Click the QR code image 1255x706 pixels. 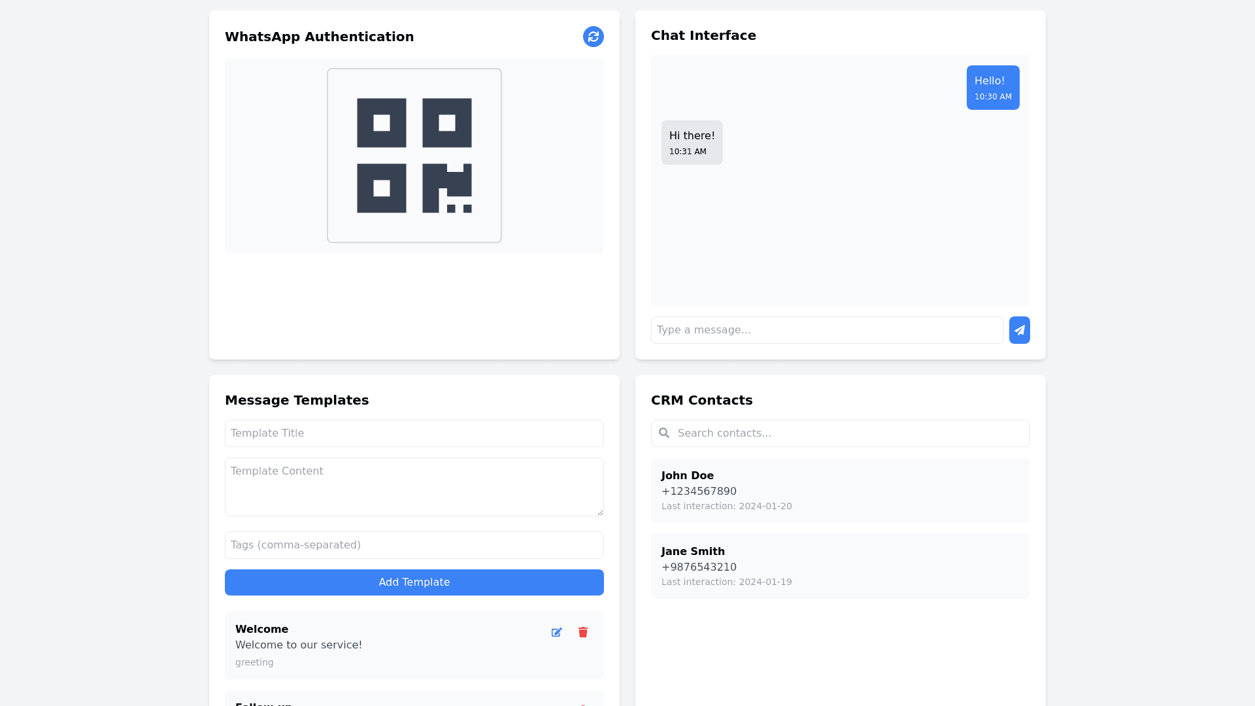click(x=414, y=156)
